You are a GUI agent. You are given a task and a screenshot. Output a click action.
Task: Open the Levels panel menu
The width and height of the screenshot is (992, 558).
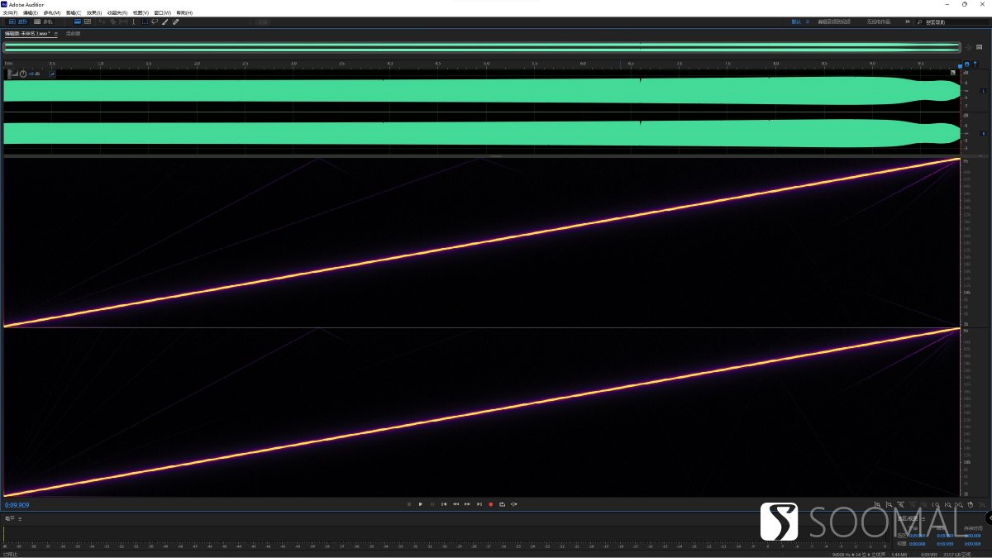tap(20, 518)
